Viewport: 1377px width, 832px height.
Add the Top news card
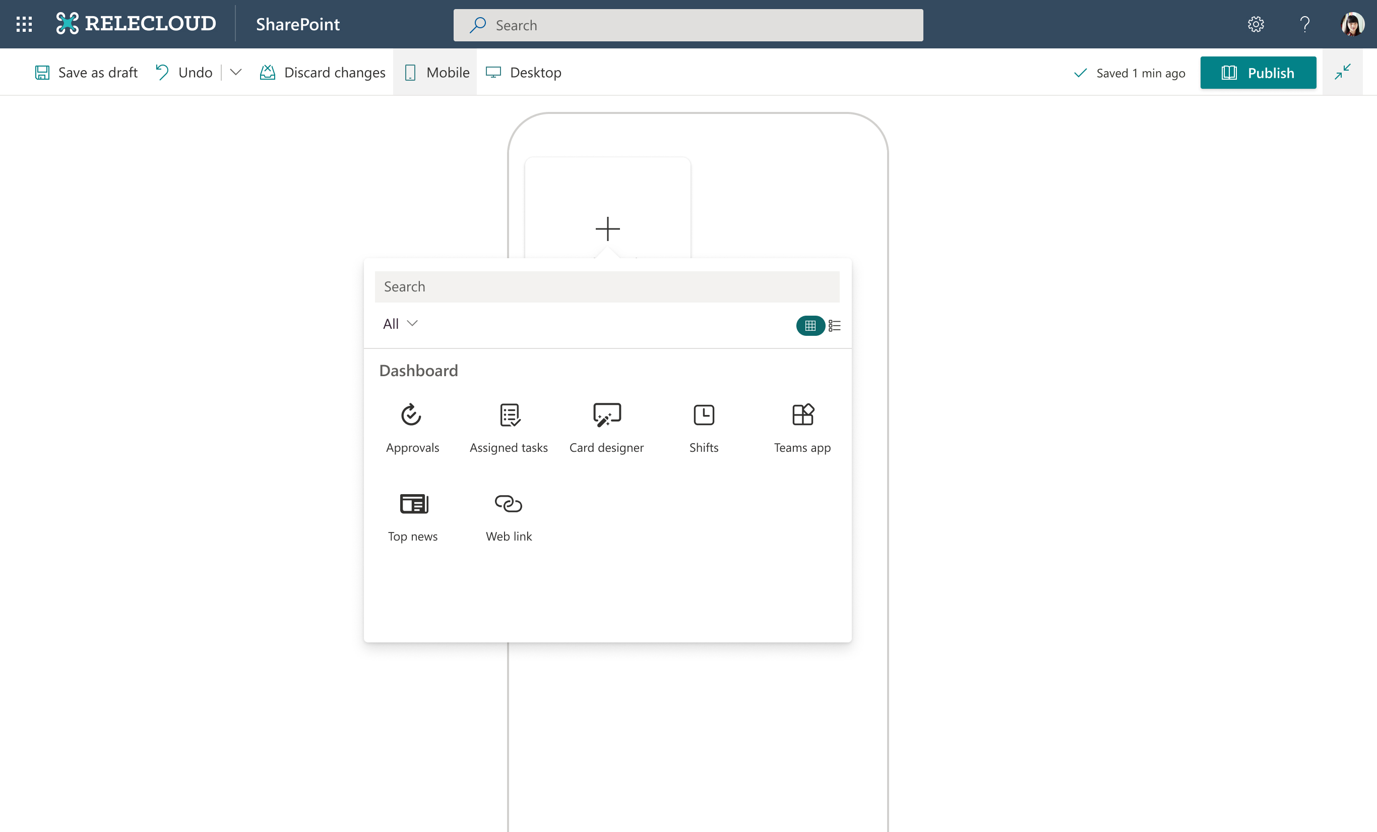click(x=413, y=517)
